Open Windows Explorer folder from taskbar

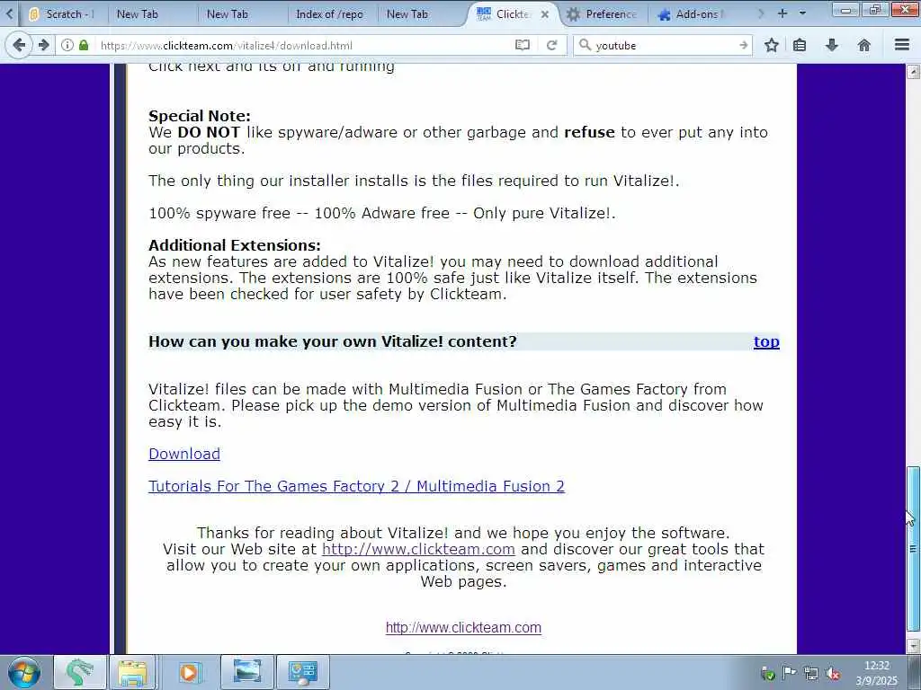coord(133,672)
